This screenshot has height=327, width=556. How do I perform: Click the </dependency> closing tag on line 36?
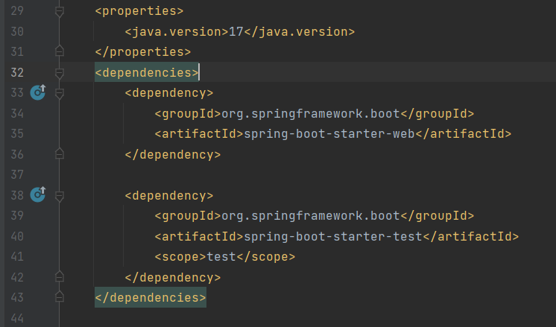pyautogui.click(x=173, y=154)
